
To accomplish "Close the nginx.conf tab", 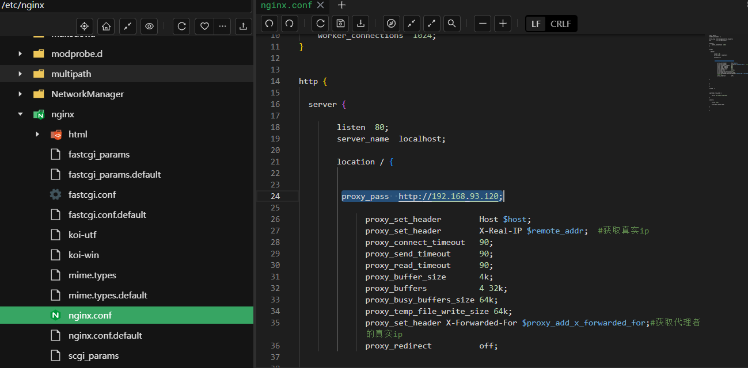I will [x=321, y=5].
